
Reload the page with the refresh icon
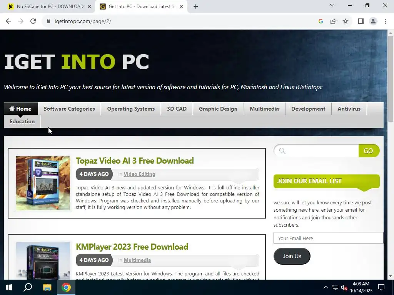coord(33,22)
